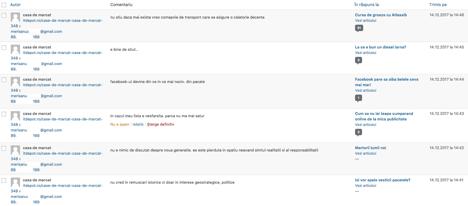Click comment count bubble showing 61
This screenshot has width=468, height=206.
tap(359, 28)
